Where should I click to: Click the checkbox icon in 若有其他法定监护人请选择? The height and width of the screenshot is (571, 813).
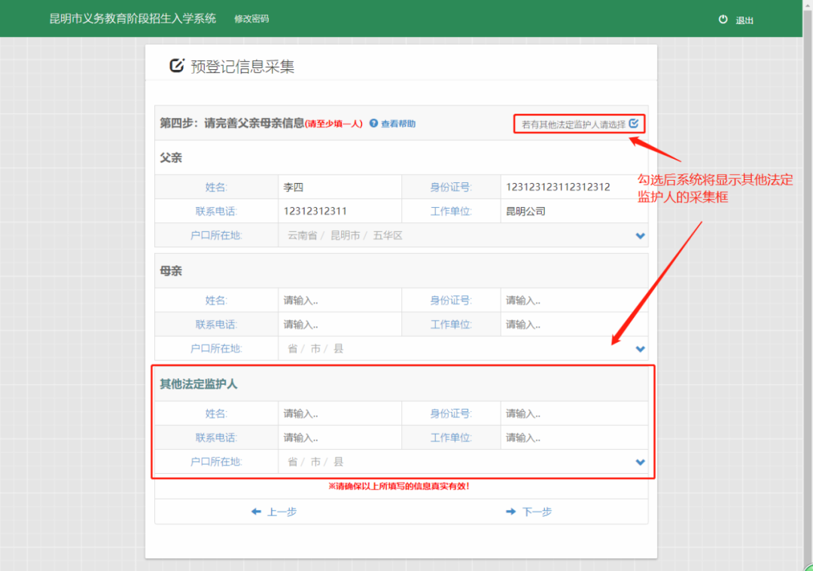point(635,124)
